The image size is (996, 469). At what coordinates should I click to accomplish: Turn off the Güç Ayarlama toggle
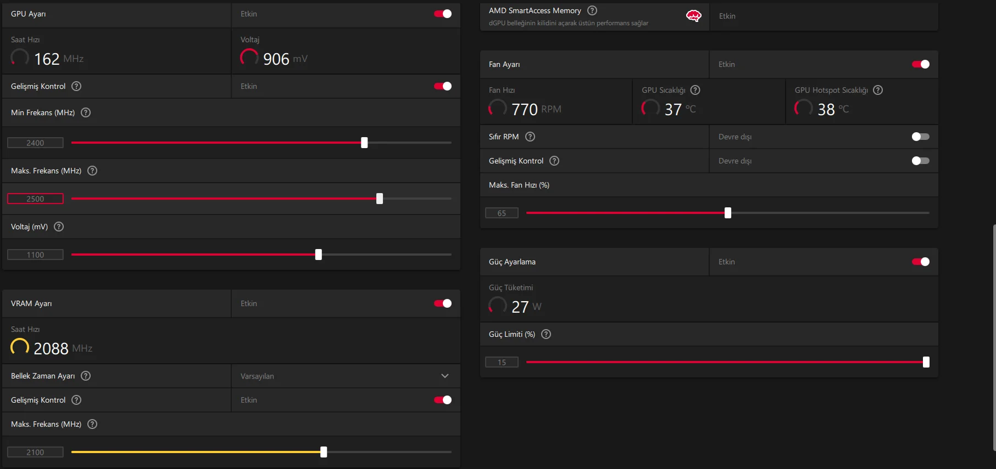coord(921,262)
